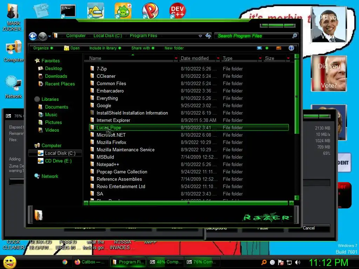
Task: Launch Chrome from the taskbar
Action: tap(65, 262)
